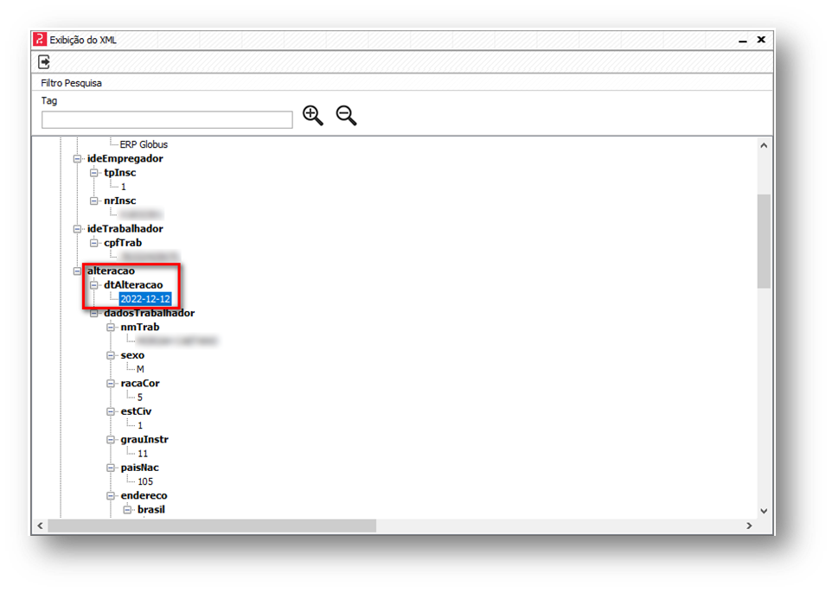832x592 pixels.
Task: Collapse the brasil node
Action: (127, 510)
